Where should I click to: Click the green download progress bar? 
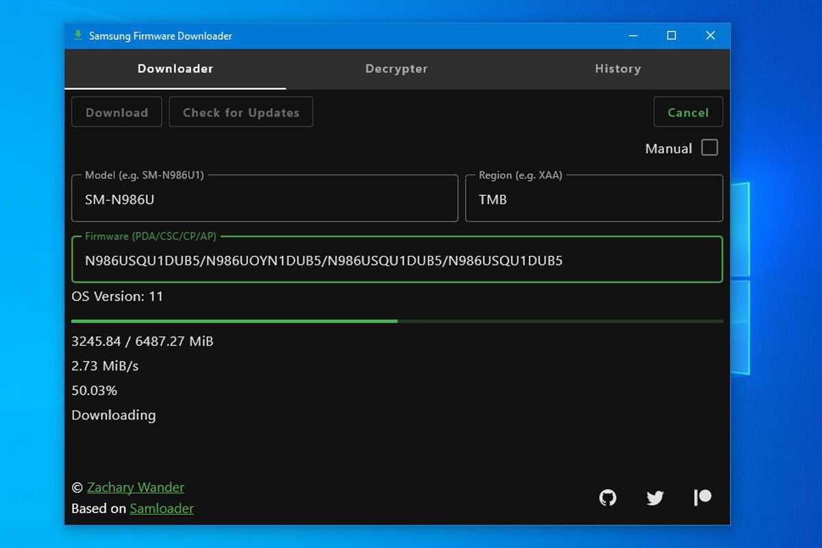[x=397, y=321]
